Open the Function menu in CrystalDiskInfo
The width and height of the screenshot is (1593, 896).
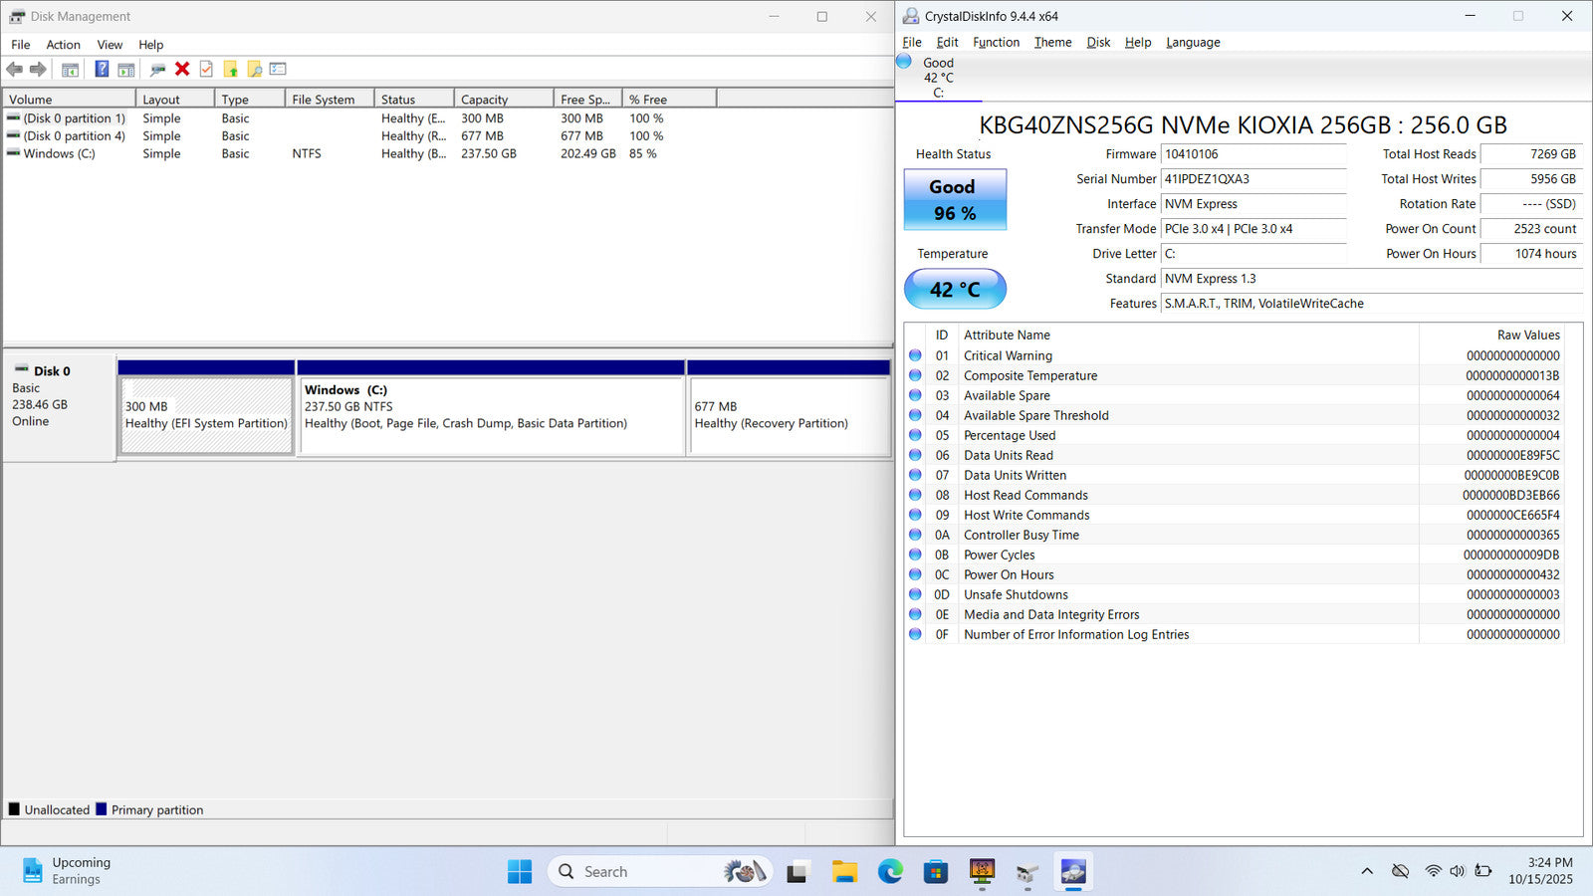[996, 42]
